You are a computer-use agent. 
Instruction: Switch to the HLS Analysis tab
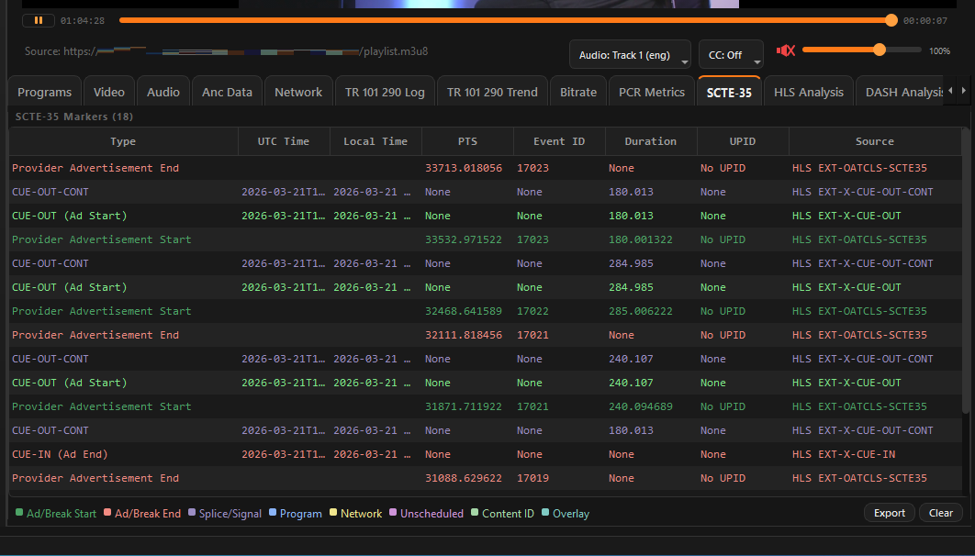(808, 92)
